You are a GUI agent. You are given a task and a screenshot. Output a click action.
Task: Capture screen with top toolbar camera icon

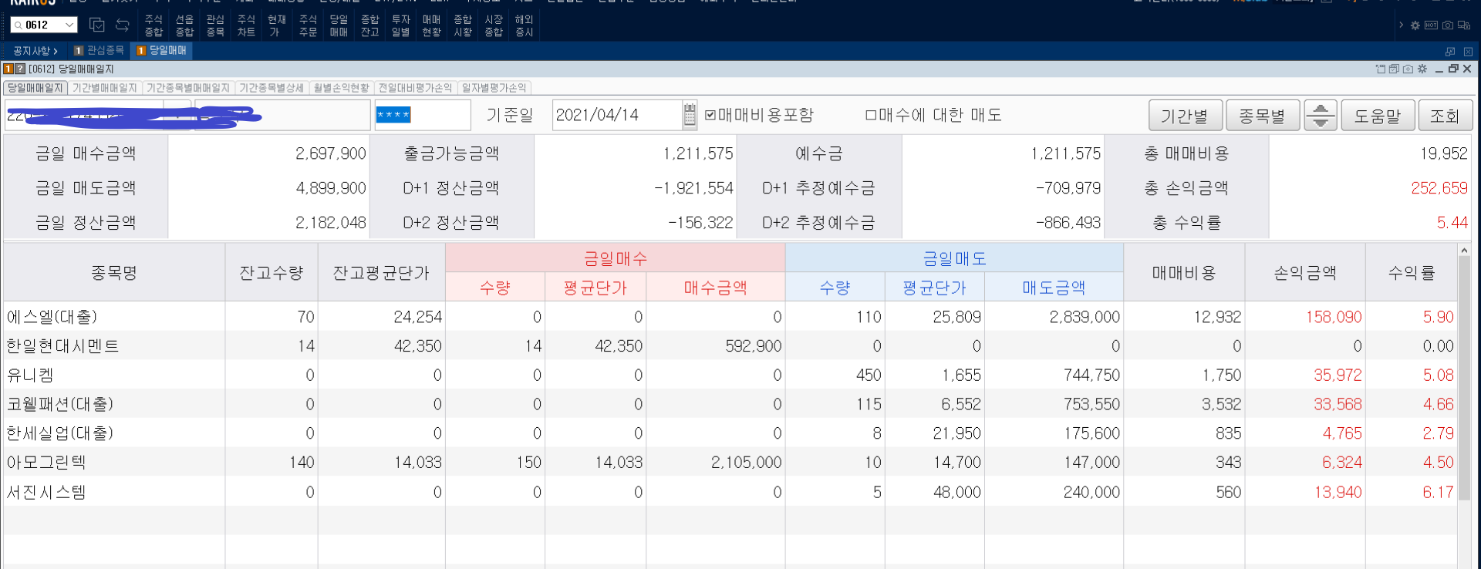[1448, 25]
